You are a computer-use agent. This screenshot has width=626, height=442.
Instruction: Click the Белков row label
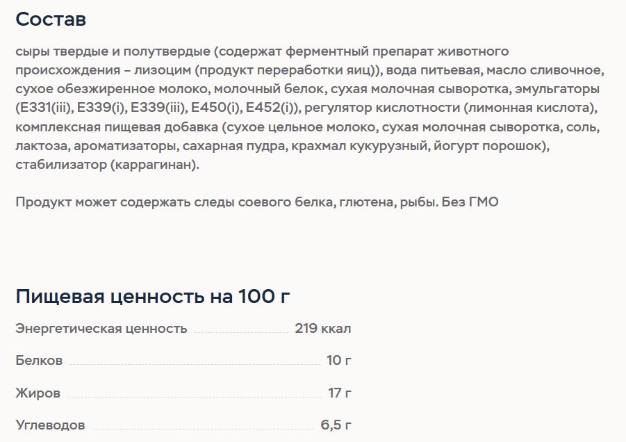(39, 360)
